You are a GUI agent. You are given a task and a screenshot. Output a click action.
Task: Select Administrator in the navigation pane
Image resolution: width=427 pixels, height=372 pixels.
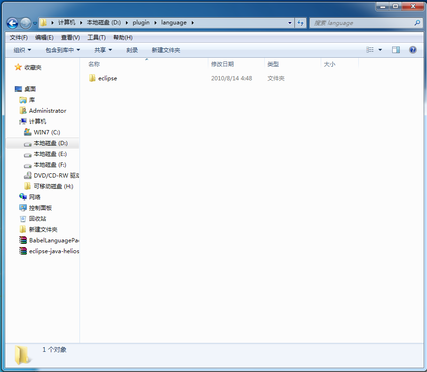pyautogui.click(x=47, y=111)
